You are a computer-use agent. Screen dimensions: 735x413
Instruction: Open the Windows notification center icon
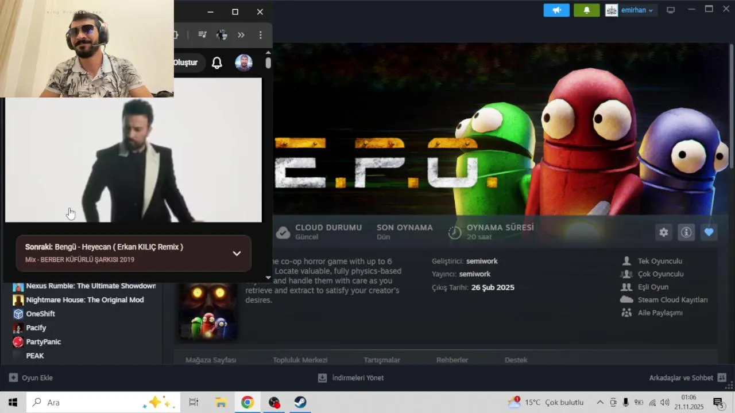[718, 402]
